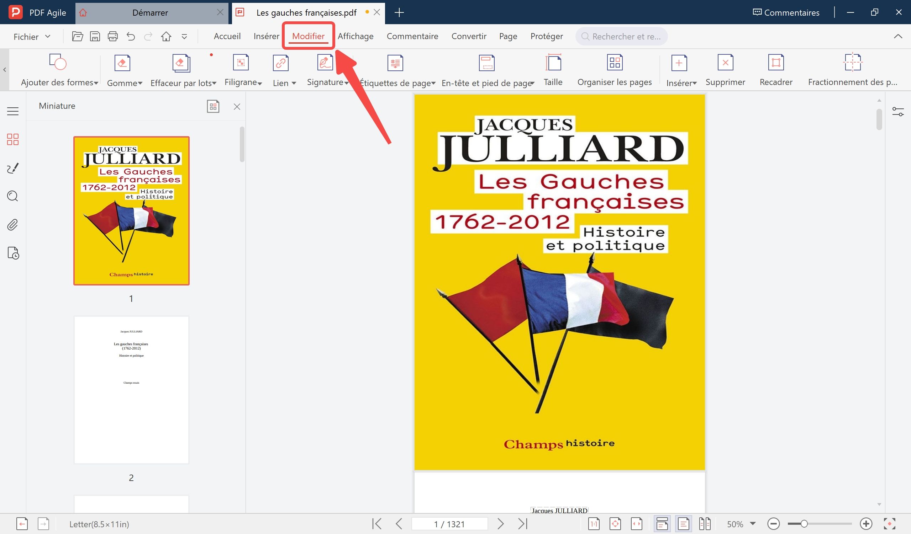
Task: Switch to the Protéger tab
Action: point(547,36)
